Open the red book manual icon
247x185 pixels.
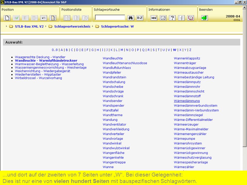pyautogui.click(x=190, y=18)
